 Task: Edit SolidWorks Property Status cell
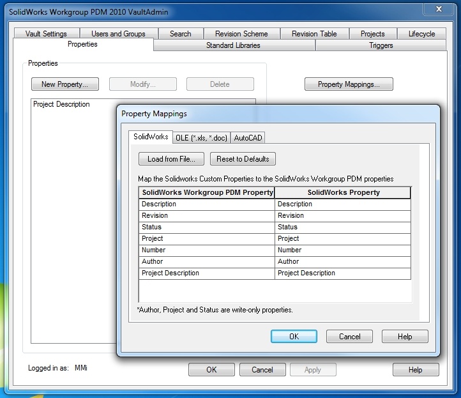(343, 227)
